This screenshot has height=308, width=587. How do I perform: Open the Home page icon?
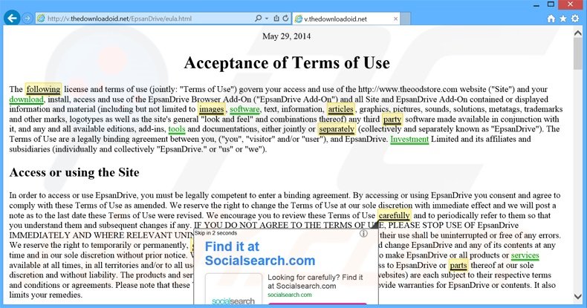tap(551, 18)
